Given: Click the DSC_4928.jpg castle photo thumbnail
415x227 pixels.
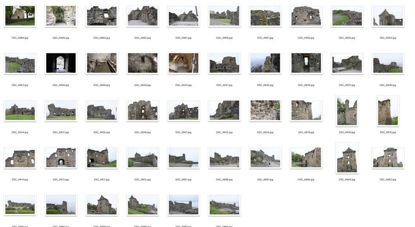Looking at the screenshot, I should click(143, 110).
